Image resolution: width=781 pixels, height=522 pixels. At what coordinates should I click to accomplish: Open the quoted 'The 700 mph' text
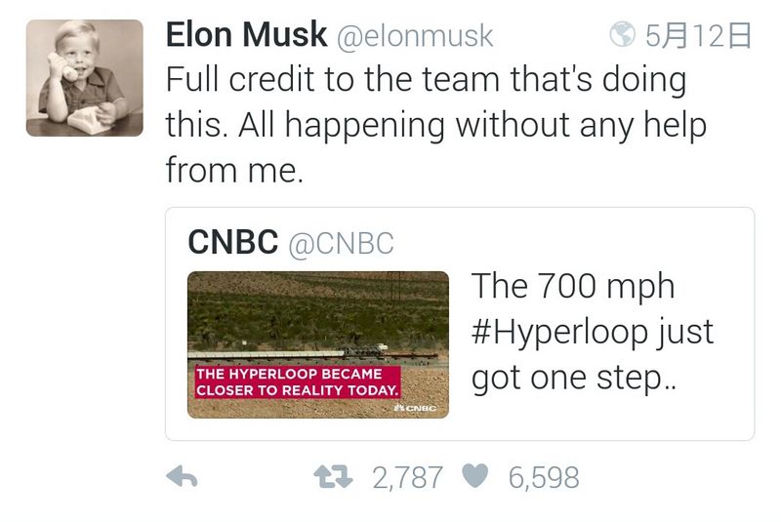click(x=573, y=287)
